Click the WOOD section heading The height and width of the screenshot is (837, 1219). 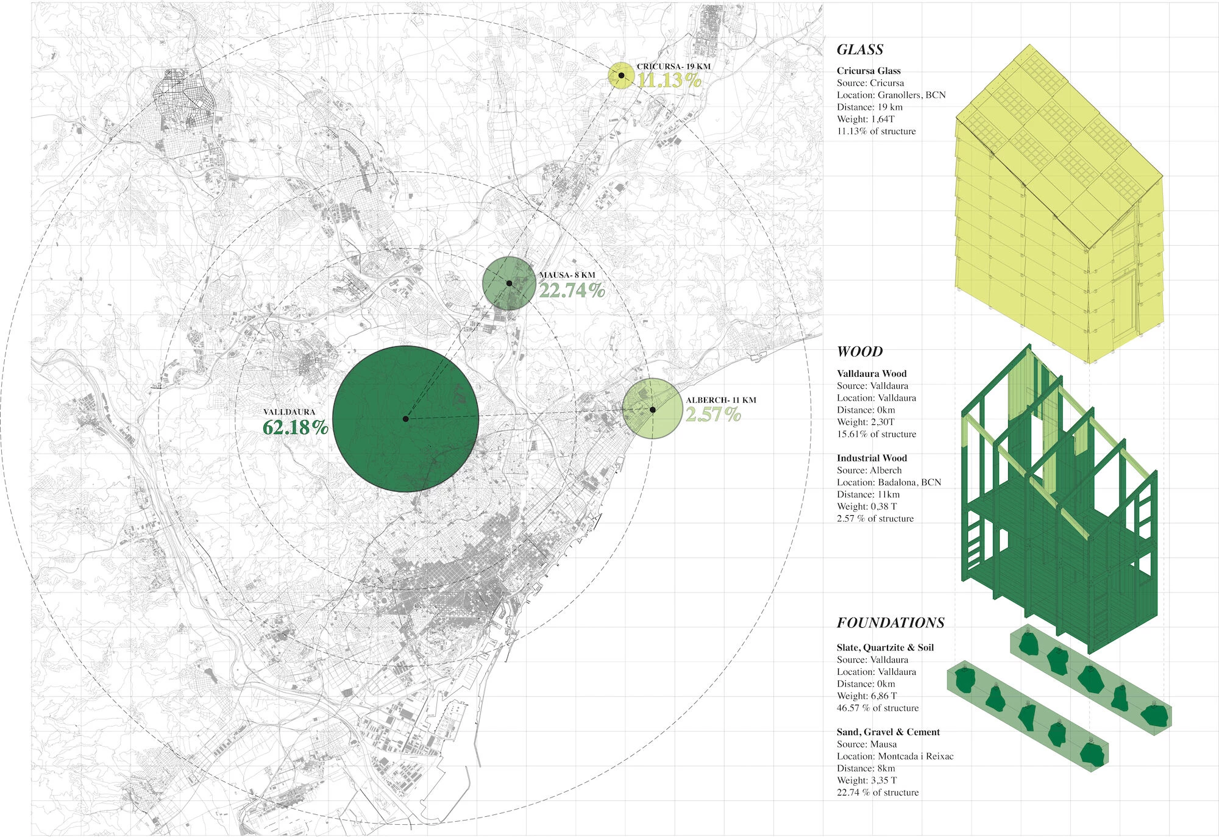click(859, 351)
